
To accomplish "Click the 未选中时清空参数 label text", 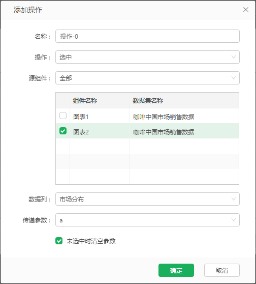I will (91, 241).
